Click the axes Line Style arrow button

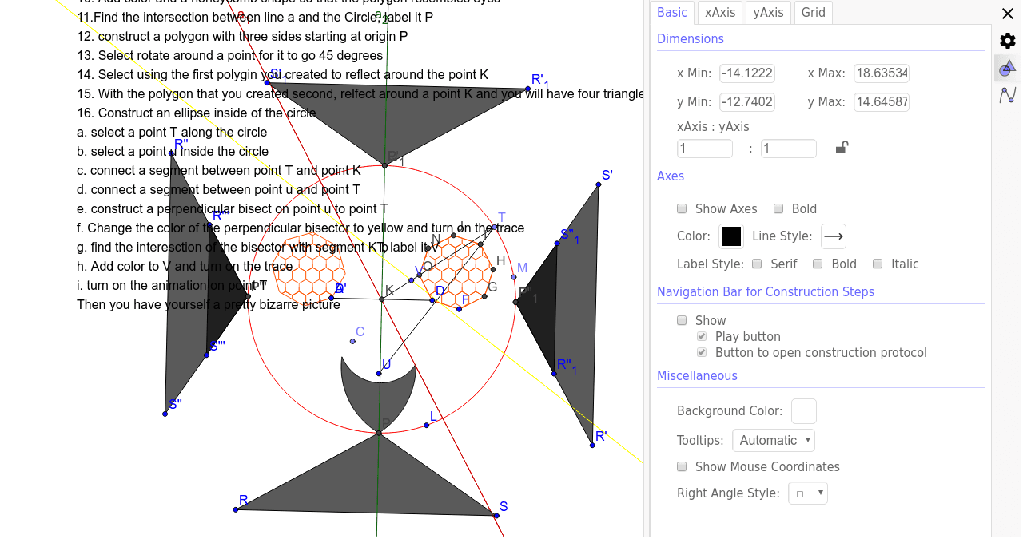click(834, 236)
